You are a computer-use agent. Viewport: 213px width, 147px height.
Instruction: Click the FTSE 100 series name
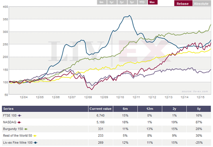point(10,115)
